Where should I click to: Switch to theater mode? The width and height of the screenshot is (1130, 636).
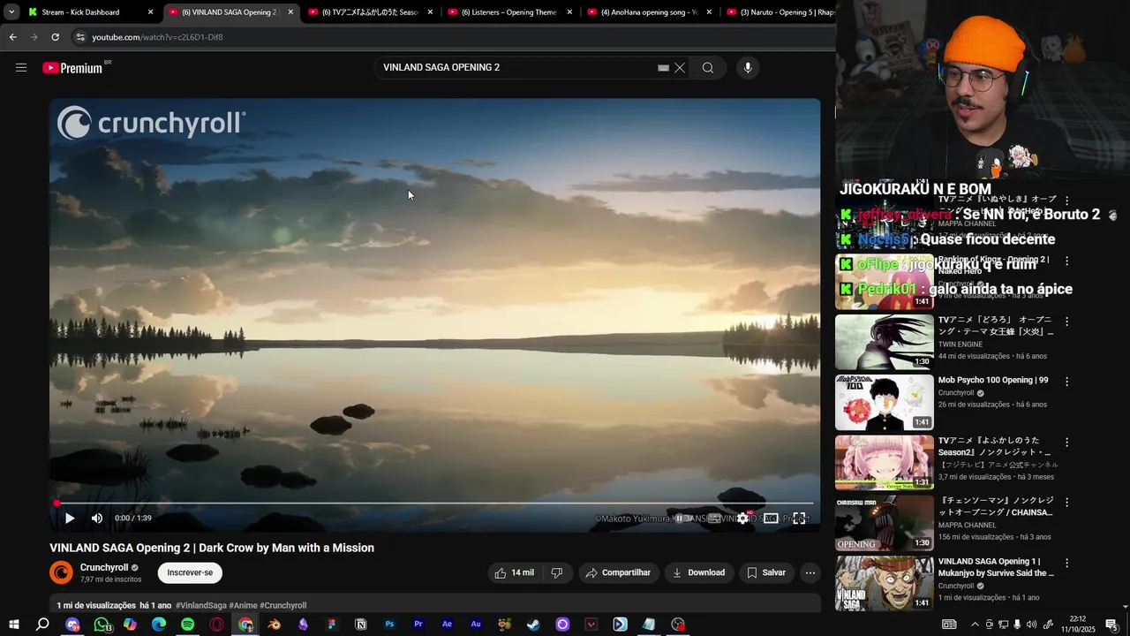pyautogui.click(x=771, y=519)
